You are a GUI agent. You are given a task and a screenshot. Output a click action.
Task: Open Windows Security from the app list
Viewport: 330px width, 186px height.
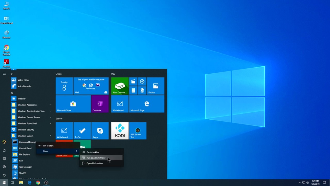click(32, 130)
